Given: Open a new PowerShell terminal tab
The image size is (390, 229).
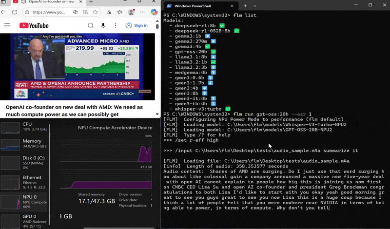Looking at the screenshot, I should pos(245,6).
